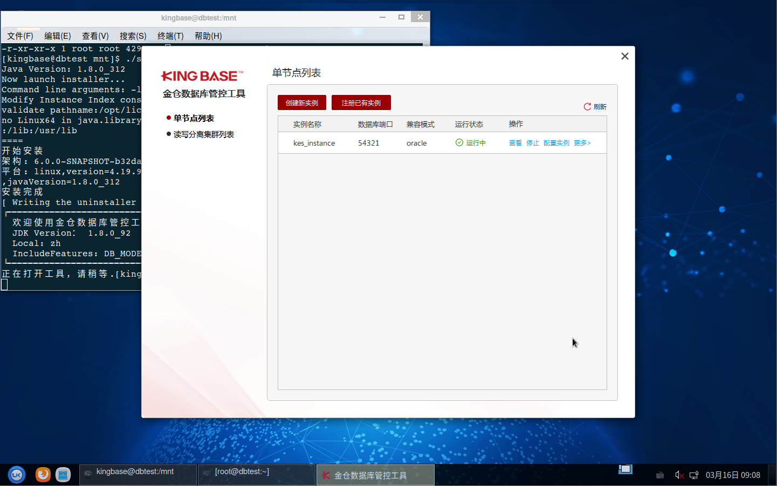Switch to kingbase@dbtest:/mnt taskbar window

138,475
